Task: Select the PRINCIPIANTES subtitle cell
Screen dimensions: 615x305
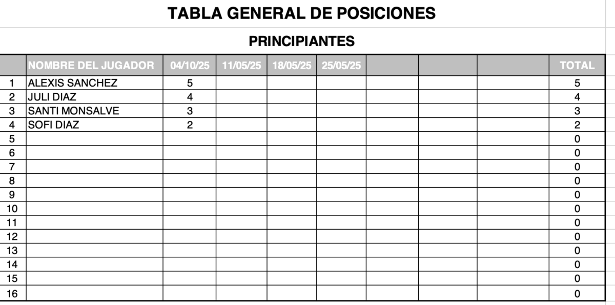Action: (301, 40)
